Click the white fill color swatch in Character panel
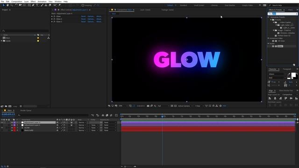This screenshot has height=168, width=299. click(293, 75)
